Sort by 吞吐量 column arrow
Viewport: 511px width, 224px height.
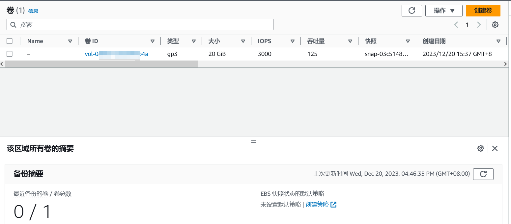(350, 41)
